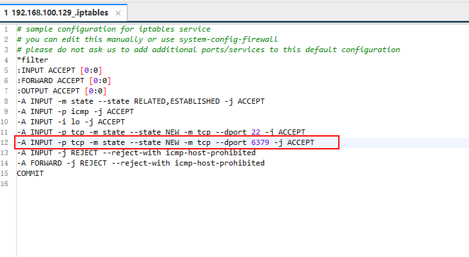The width and height of the screenshot is (469, 257).
Task: Click the rule with --dport 22
Action: click(x=161, y=132)
